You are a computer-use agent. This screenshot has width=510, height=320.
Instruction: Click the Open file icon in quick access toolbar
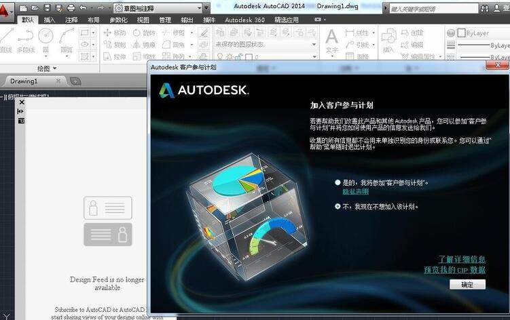pos(35,8)
